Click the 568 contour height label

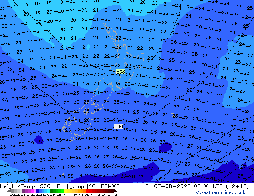pos(121,72)
